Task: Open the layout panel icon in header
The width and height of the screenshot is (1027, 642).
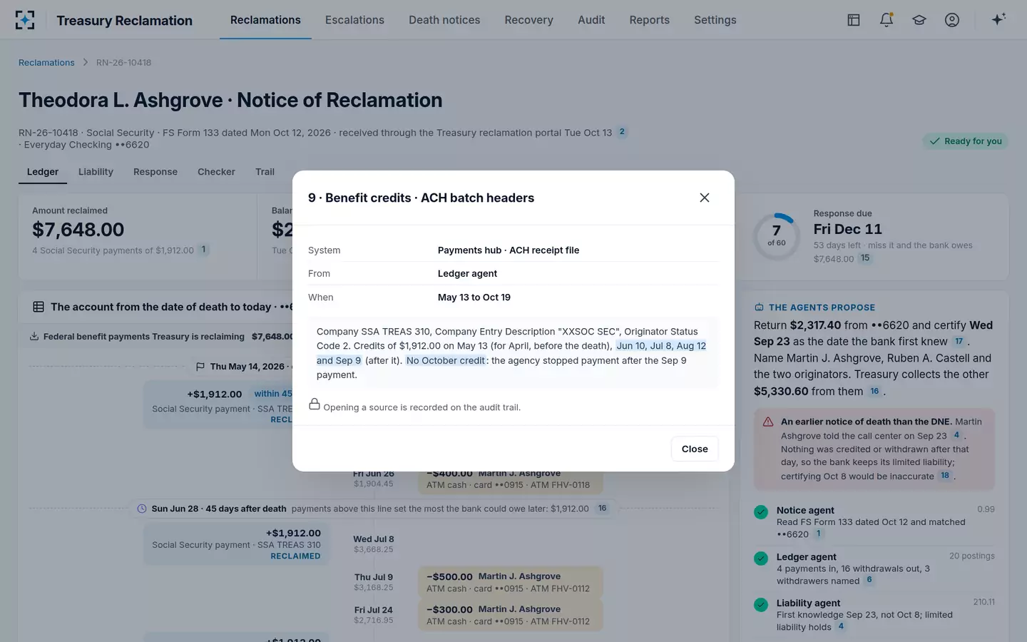Action: 854,20
